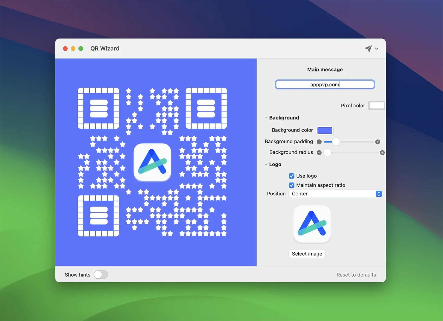Click the Background radius slider knob

tap(327, 153)
